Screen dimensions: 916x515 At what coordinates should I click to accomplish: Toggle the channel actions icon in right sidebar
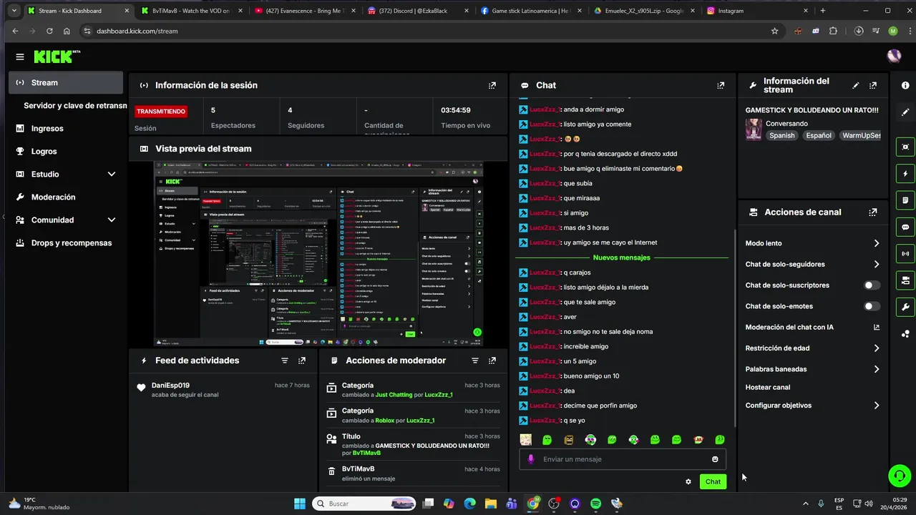[x=905, y=280]
